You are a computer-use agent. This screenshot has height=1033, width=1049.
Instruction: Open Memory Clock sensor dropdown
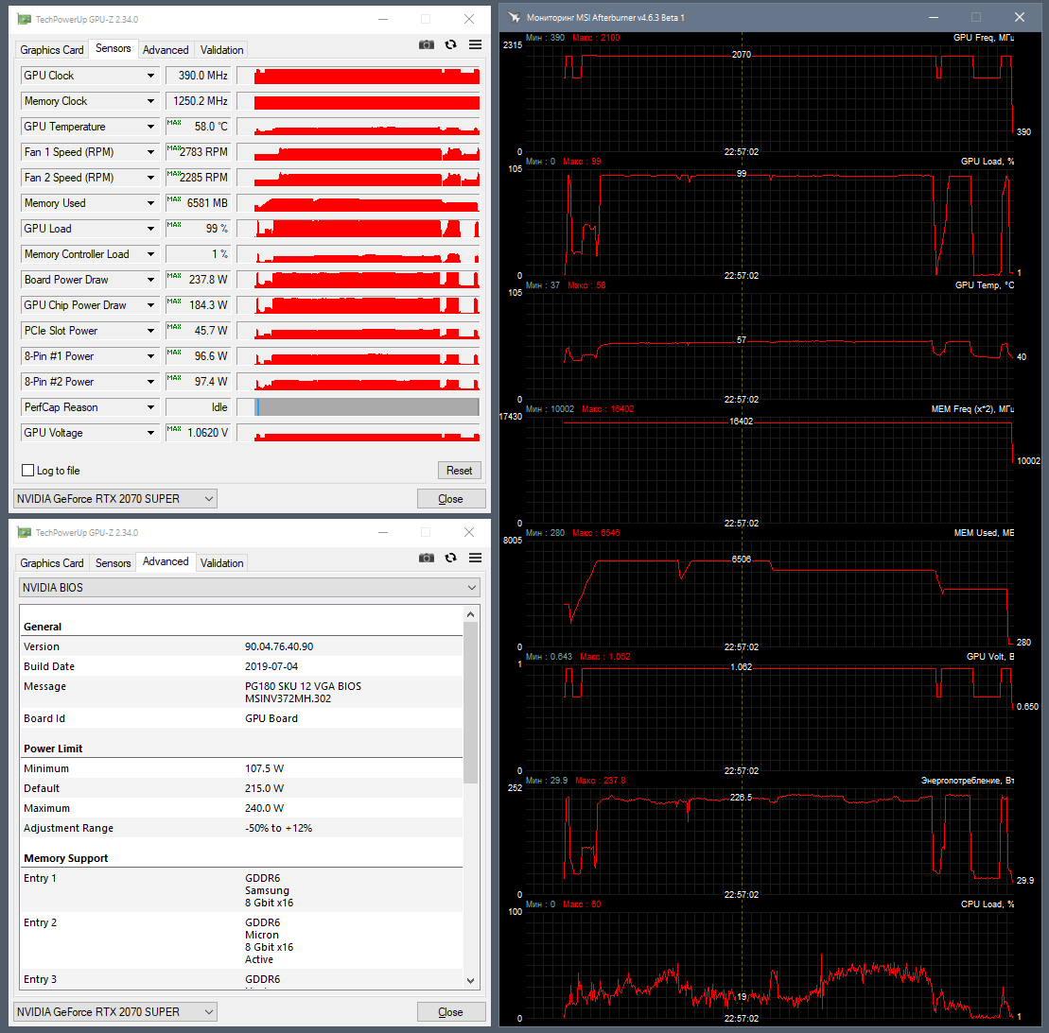click(x=150, y=101)
